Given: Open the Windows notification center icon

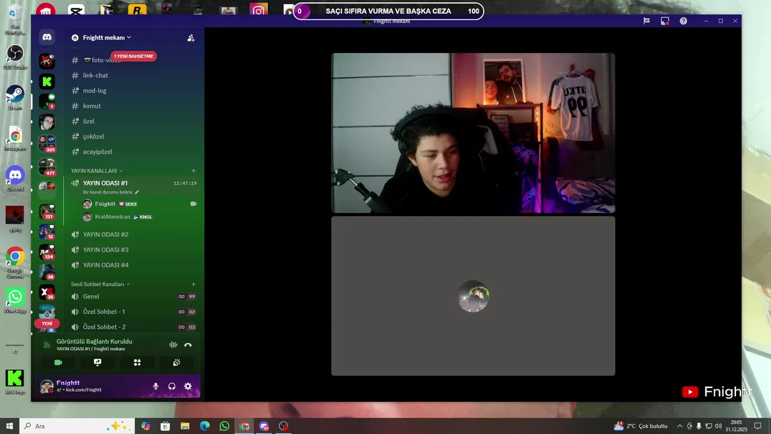Looking at the screenshot, I should pyautogui.click(x=758, y=426).
